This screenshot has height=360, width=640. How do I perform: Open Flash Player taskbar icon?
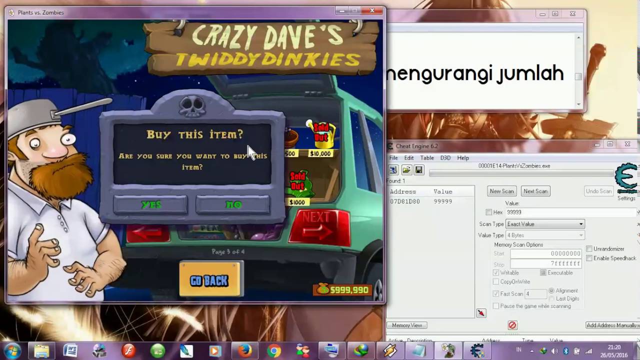[x=128, y=350]
